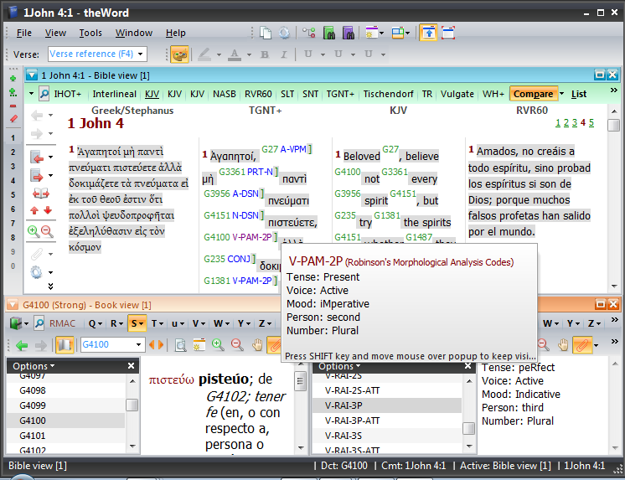Image resolution: width=625 pixels, height=480 pixels.
Task: Click the Compare button
Action: [x=534, y=94]
